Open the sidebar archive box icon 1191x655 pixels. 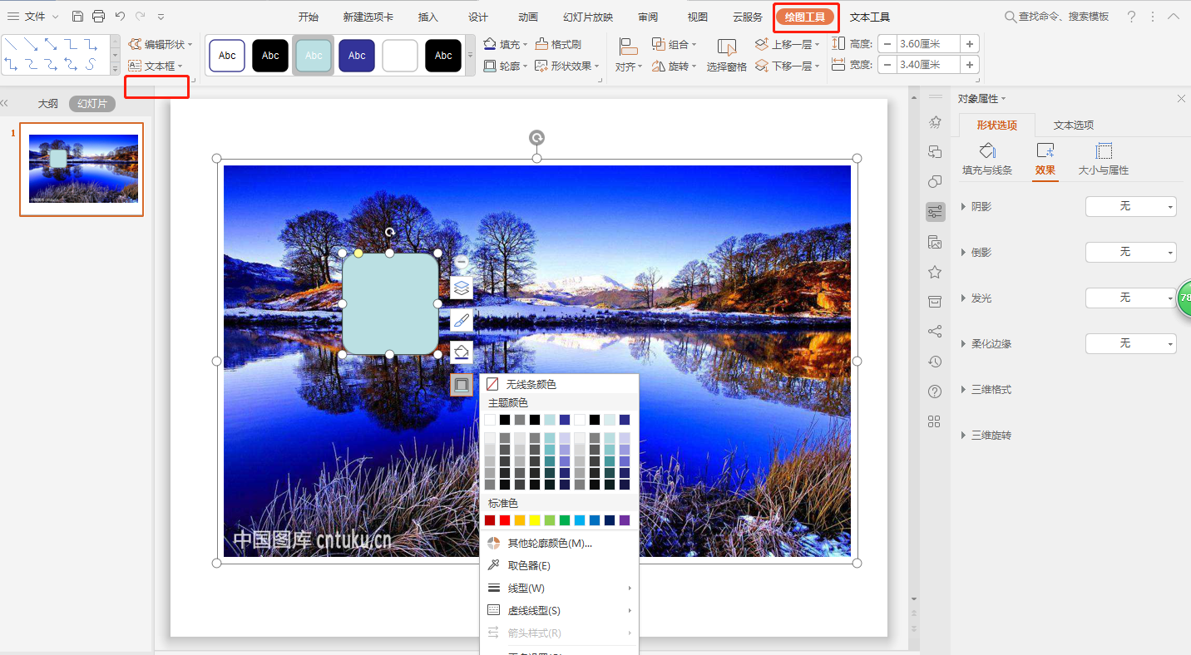[935, 301]
